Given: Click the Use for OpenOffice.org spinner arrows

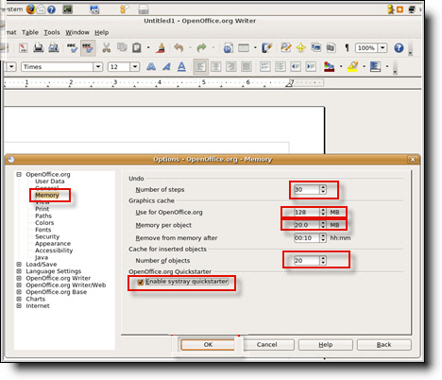Looking at the screenshot, I should coord(323,213).
